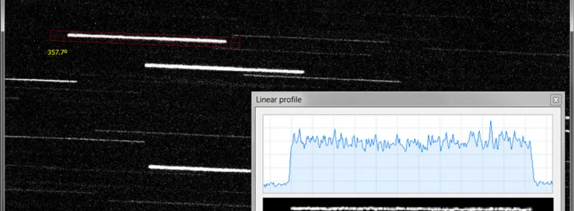The width and height of the screenshot is (574, 211).
Task: Click the right end of the red selection box
Action: click(x=239, y=43)
